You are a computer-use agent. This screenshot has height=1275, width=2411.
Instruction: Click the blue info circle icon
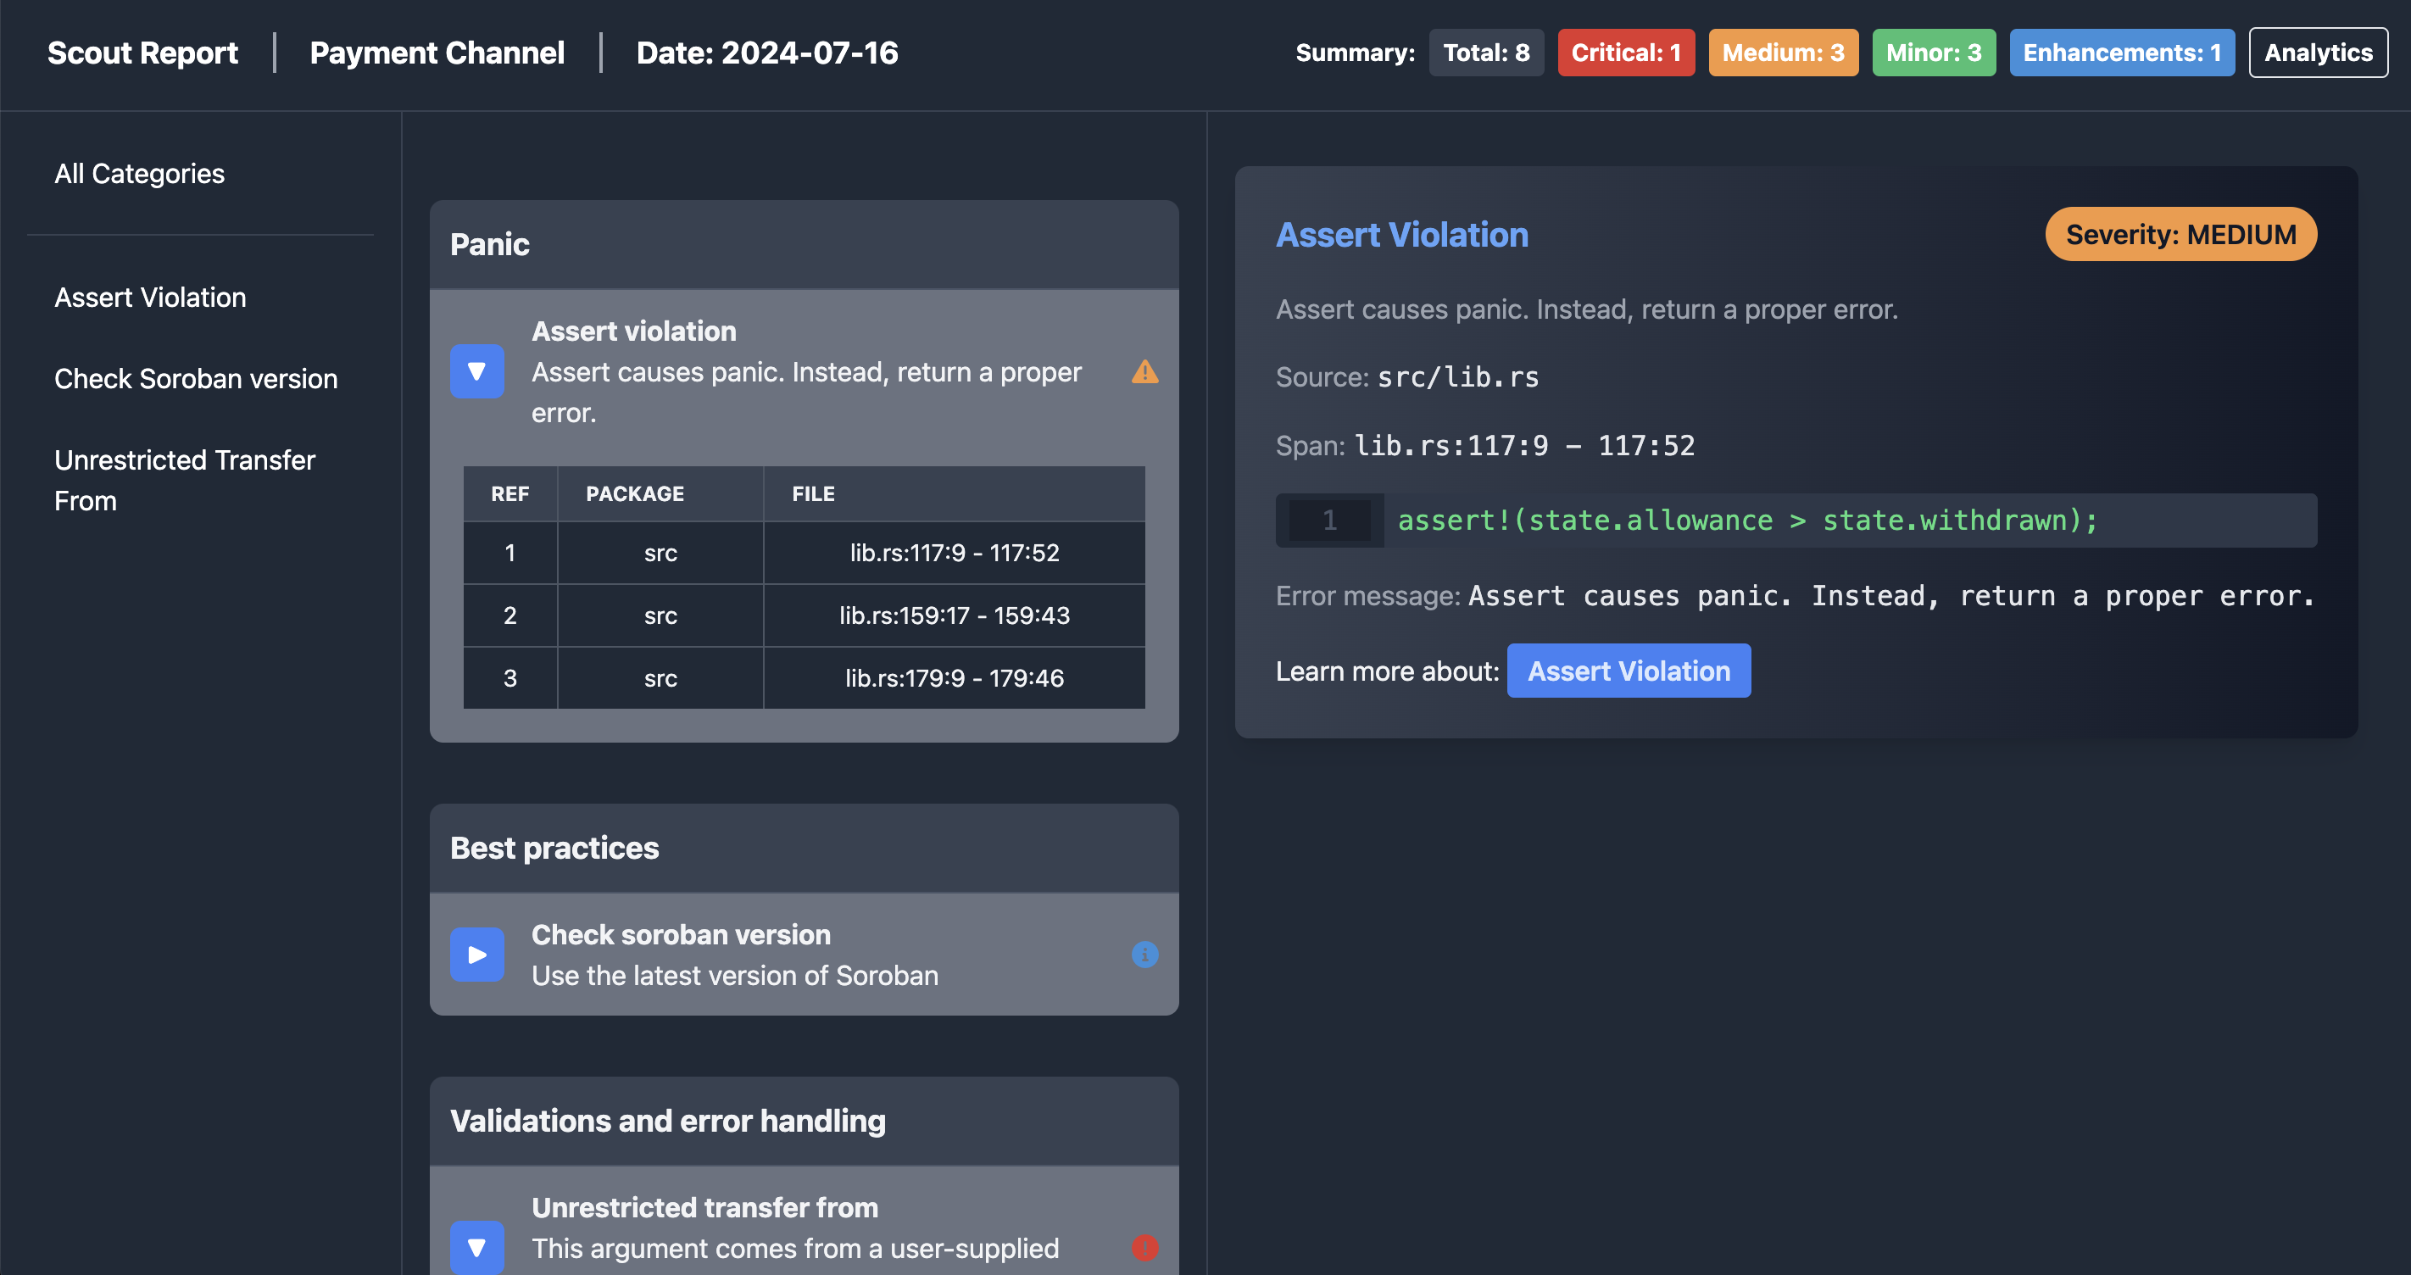tap(1144, 954)
